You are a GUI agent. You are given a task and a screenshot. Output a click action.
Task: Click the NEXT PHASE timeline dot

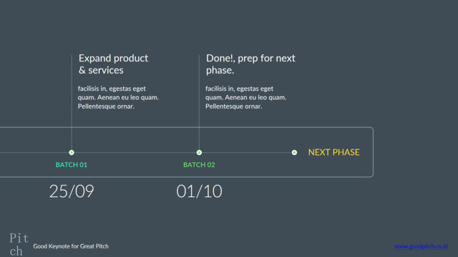click(x=294, y=152)
